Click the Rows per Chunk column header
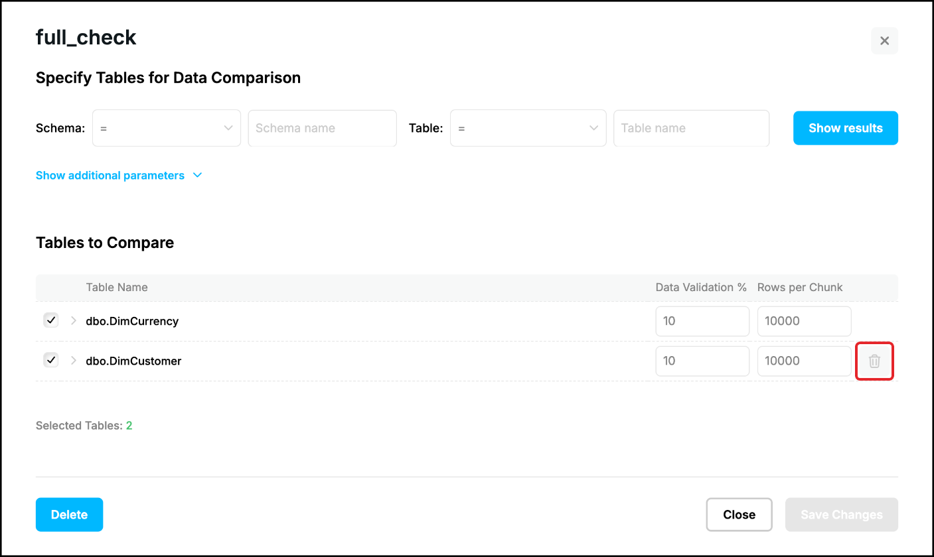Viewport: 934px width, 557px height. [800, 287]
